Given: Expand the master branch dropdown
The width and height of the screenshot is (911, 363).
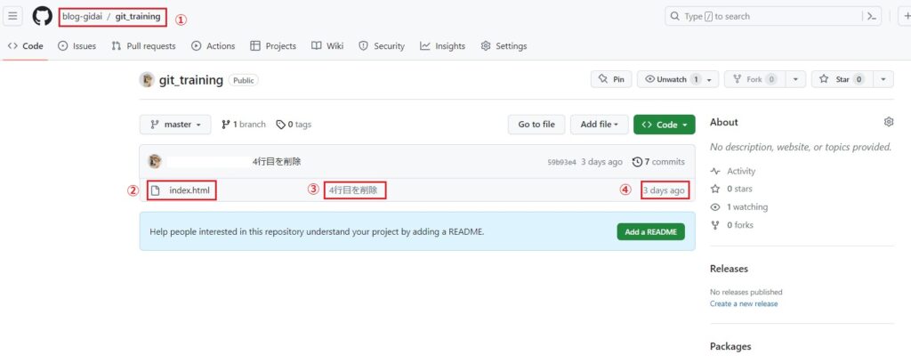Looking at the screenshot, I should click(175, 125).
